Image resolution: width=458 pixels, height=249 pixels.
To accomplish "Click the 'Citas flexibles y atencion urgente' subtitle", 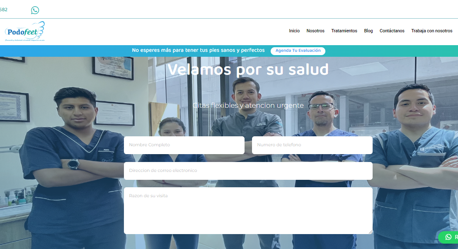I will click(x=248, y=106).
